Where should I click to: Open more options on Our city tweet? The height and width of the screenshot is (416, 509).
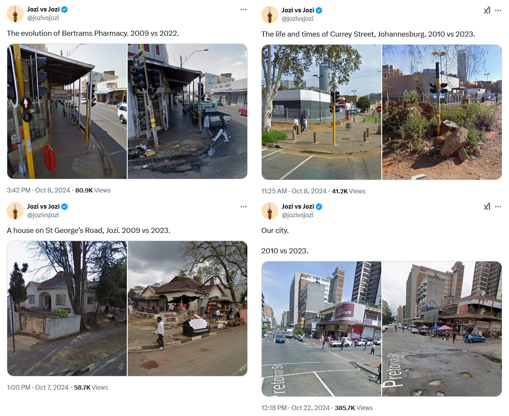coord(498,207)
